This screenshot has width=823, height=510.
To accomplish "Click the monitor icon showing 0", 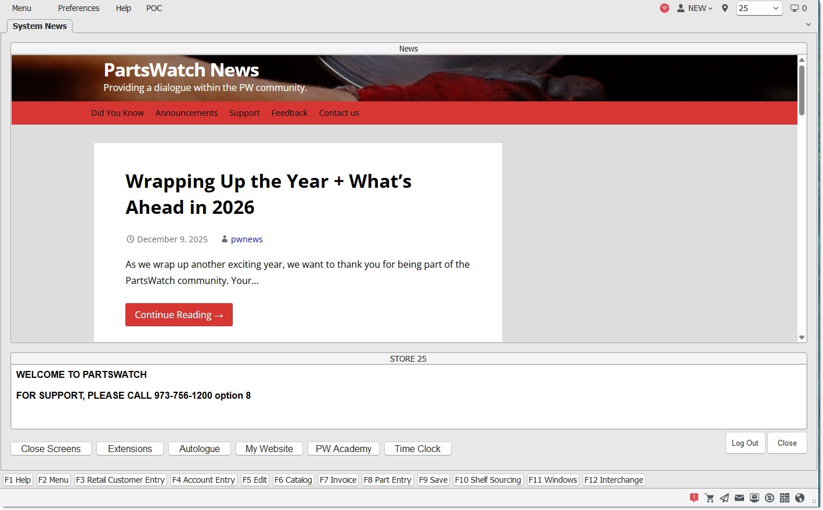I will coord(798,8).
